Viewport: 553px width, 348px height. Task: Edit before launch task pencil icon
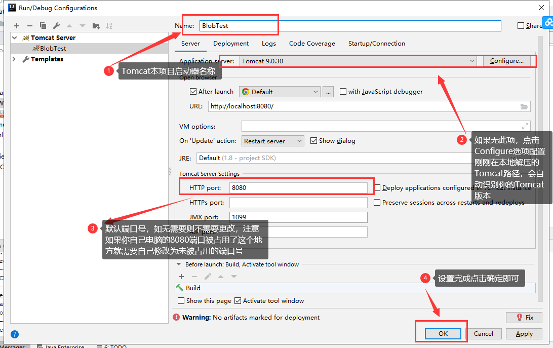(x=208, y=277)
